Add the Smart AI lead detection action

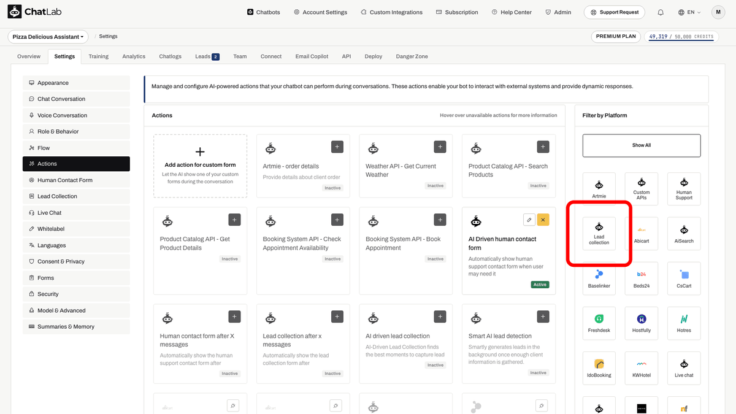[x=543, y=316]
